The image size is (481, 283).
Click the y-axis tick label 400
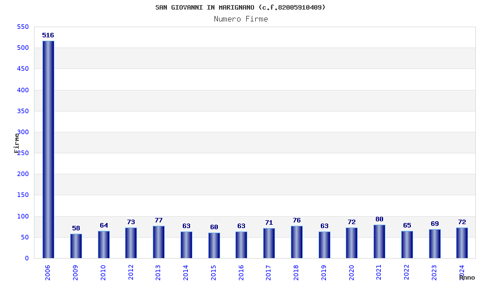23,90
